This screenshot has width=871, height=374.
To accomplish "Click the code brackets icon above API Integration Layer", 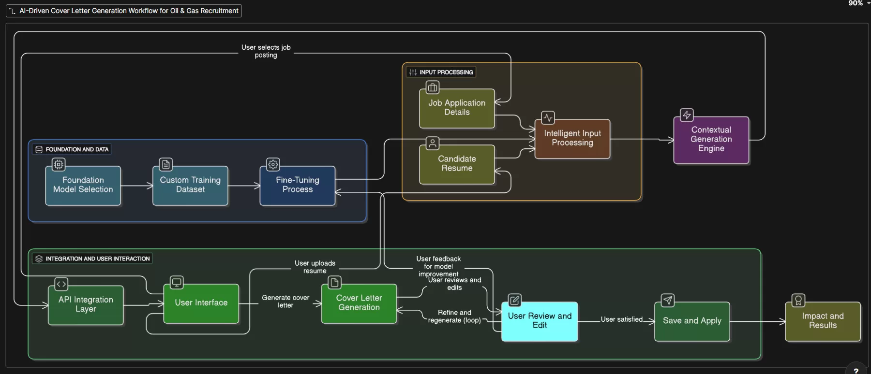I will tap(61, 284).
